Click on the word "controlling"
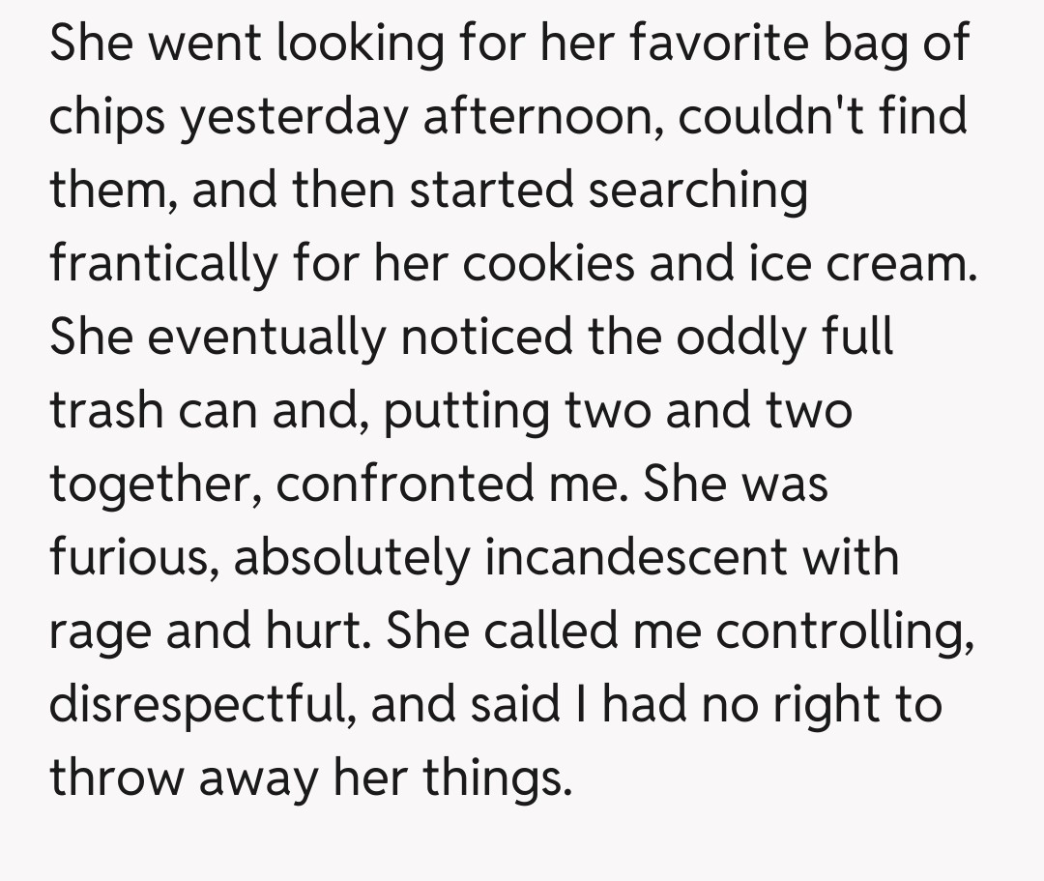1044x881 pixels. pyautogui.click(x=844, y=631)
